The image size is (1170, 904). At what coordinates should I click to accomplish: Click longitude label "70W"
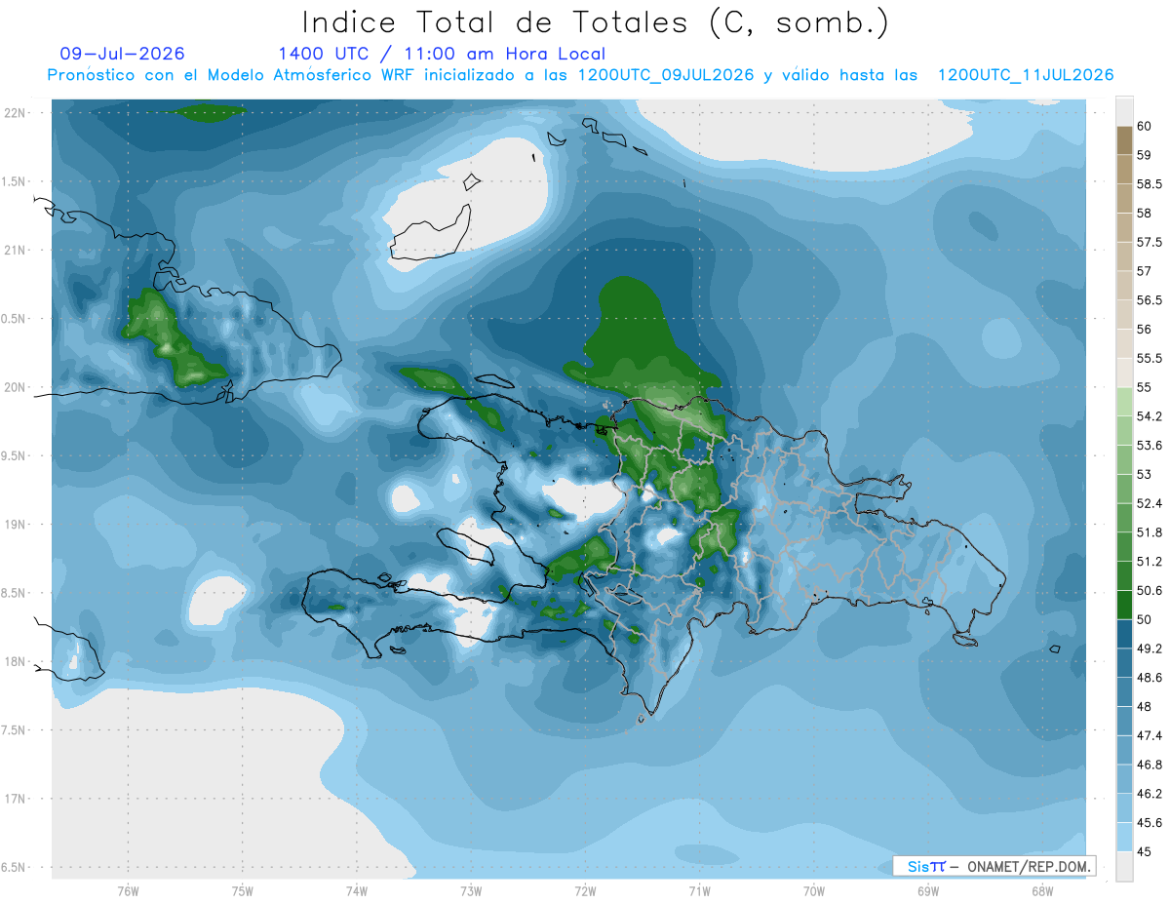[x=814, y=890]
